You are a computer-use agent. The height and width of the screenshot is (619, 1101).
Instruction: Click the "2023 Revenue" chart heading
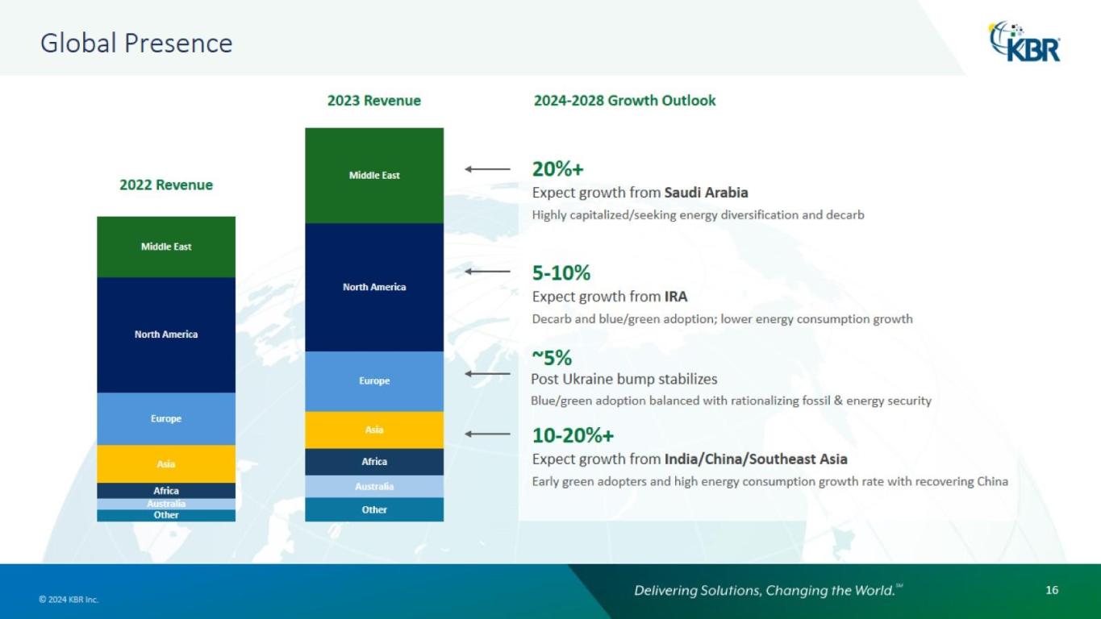point(374,101)
